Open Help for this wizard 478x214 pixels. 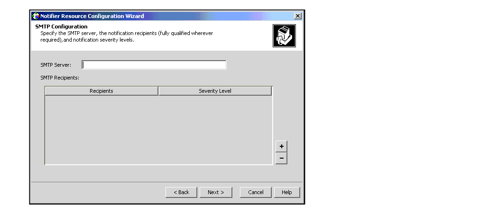(x=286, y=192)
